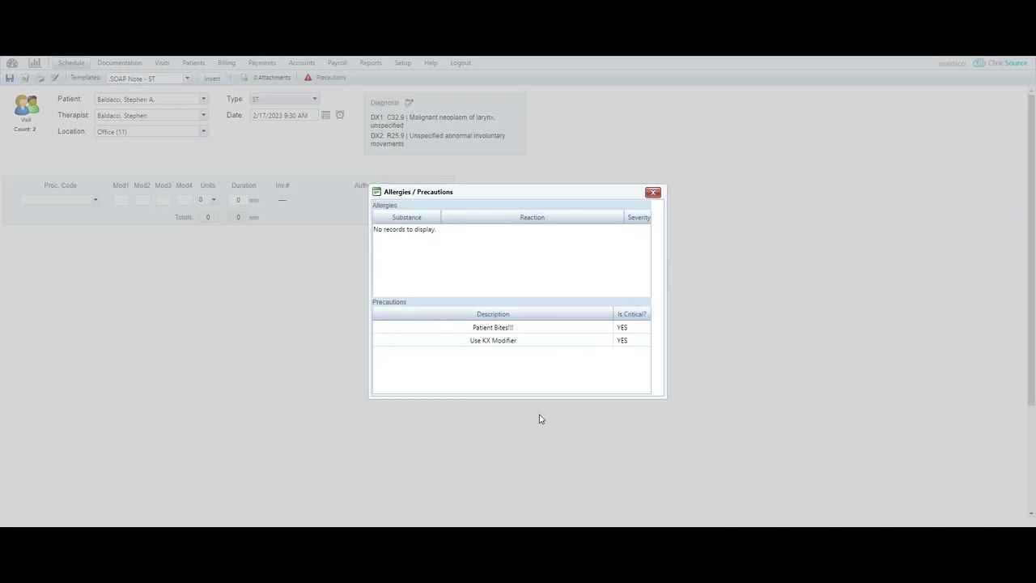Click the attachments document icon
1036x583 pixels.
coord(244,78)
